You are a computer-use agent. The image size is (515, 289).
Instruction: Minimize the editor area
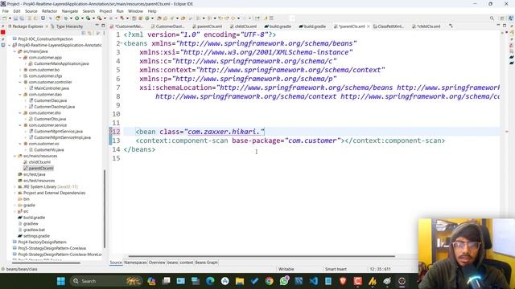pyautogui.click(x=498, y=26)
